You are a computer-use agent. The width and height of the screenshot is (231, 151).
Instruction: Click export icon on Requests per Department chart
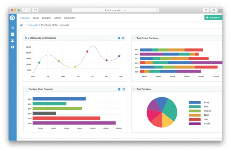click(x=119, y=38)
